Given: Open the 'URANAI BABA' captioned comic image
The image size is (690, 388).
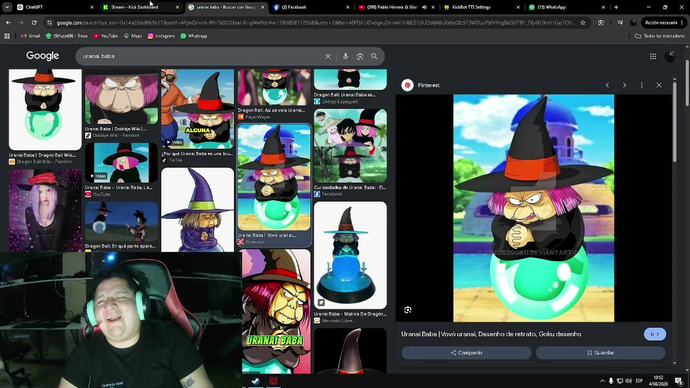Looking at the screenshot, I should point(276,311).
